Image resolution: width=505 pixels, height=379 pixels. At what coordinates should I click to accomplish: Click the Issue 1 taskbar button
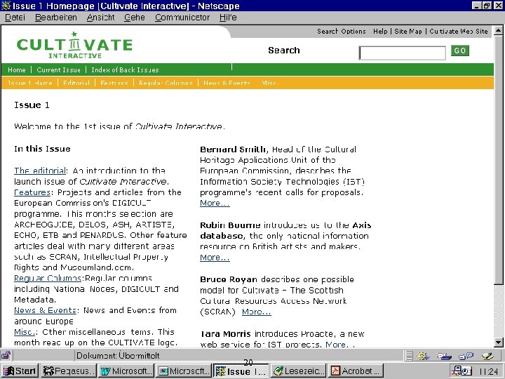(241, 371)
